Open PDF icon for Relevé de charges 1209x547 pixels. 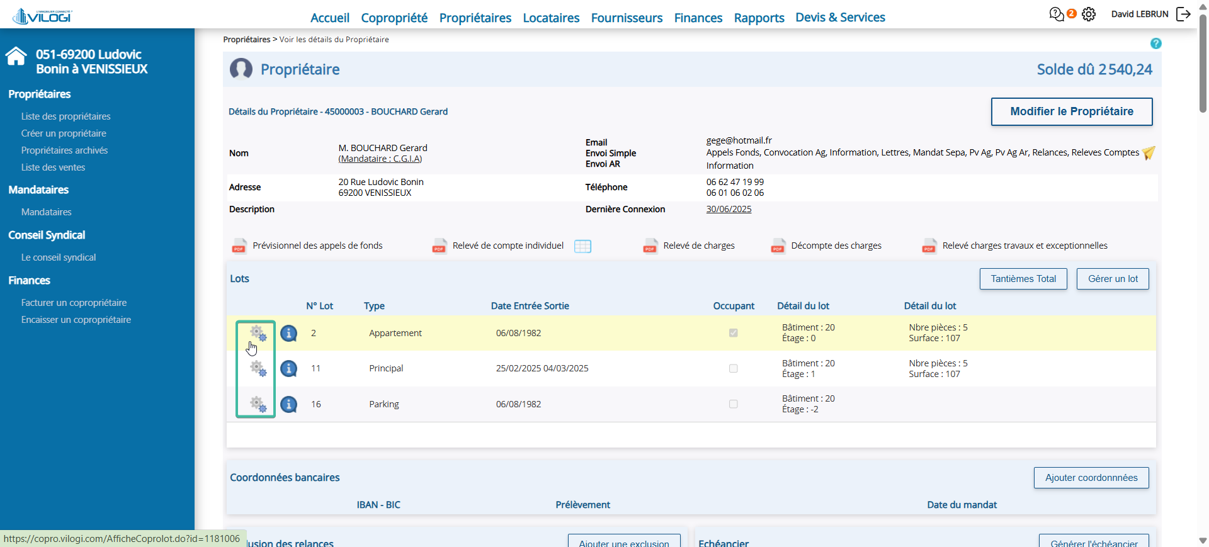(650, 246)
